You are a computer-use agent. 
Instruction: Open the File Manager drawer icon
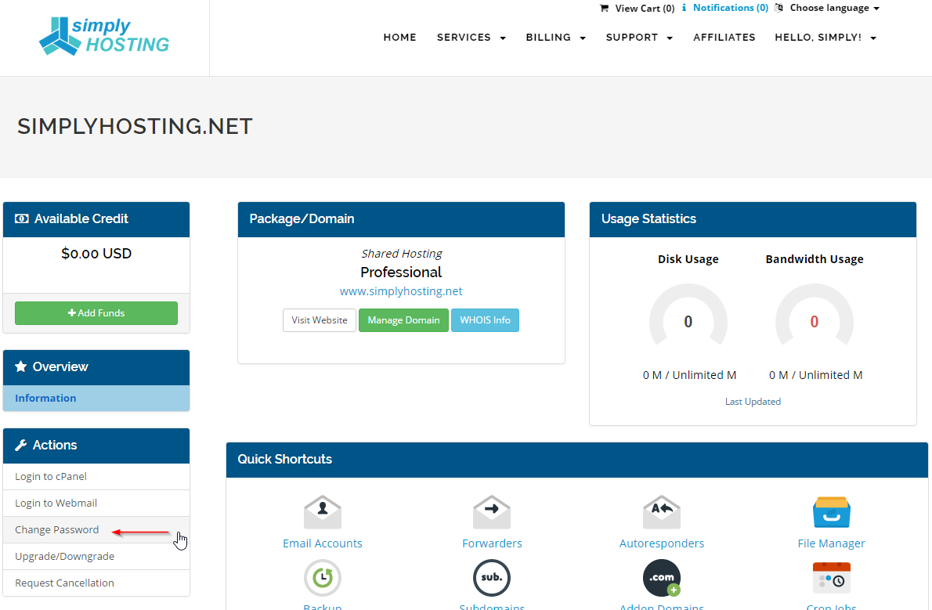click(832, 512)
